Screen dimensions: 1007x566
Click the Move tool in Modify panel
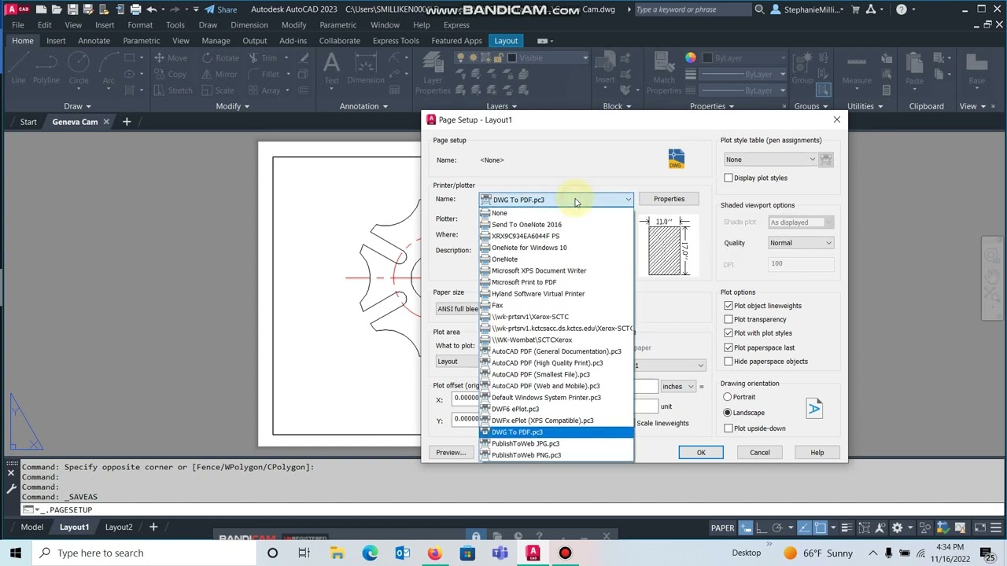171,57
